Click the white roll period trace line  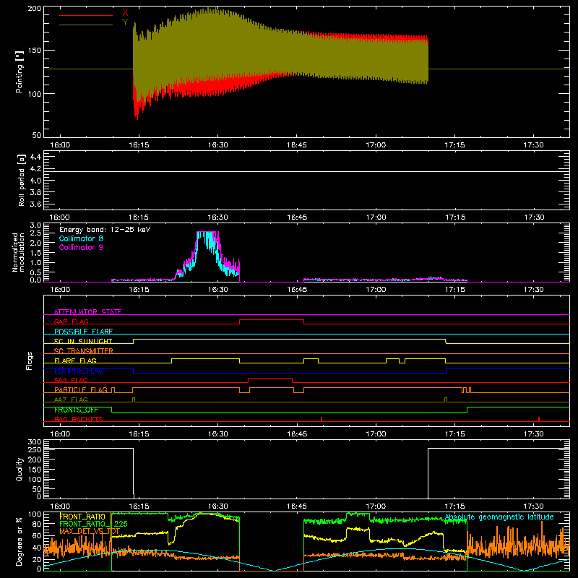(x=306, y=171)
